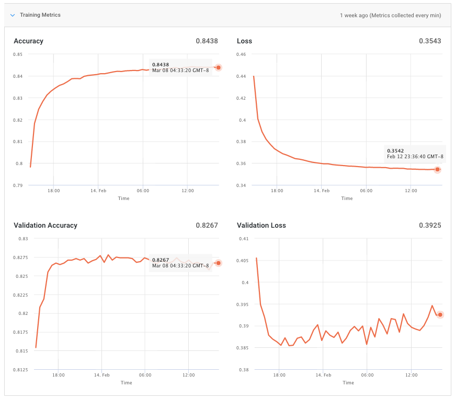Click the highlighted end point on Accuracy chart
The height and width of the screenshot is (399, 455).
coord(218,67)
